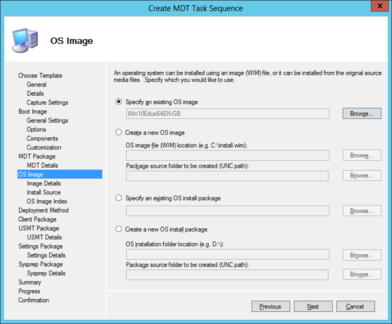Image resolution: width=392 pixels, height=324 pixels.
Task: Select 'Specify an existing OS install package' option
Action: (x=119, y=198)
